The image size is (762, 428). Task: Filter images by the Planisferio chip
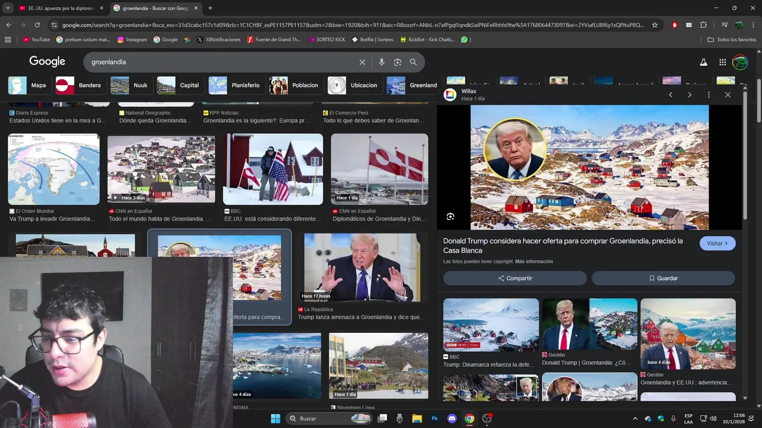click(x=236, y=85)
